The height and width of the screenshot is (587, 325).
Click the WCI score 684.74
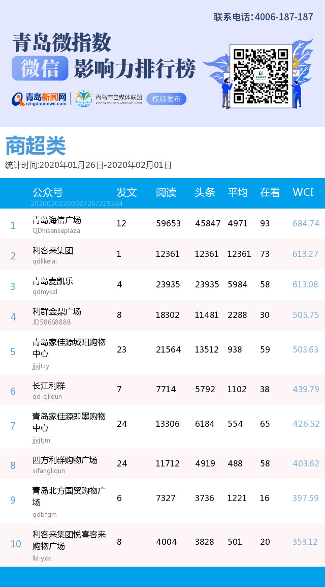click(306, 223)
